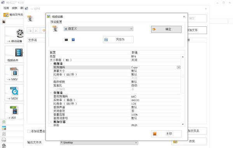The height and width of the screenshot is (148, 233).
Task: Open the F:\Desktop output folder dropdown
Action: click(x=99, y=143)
